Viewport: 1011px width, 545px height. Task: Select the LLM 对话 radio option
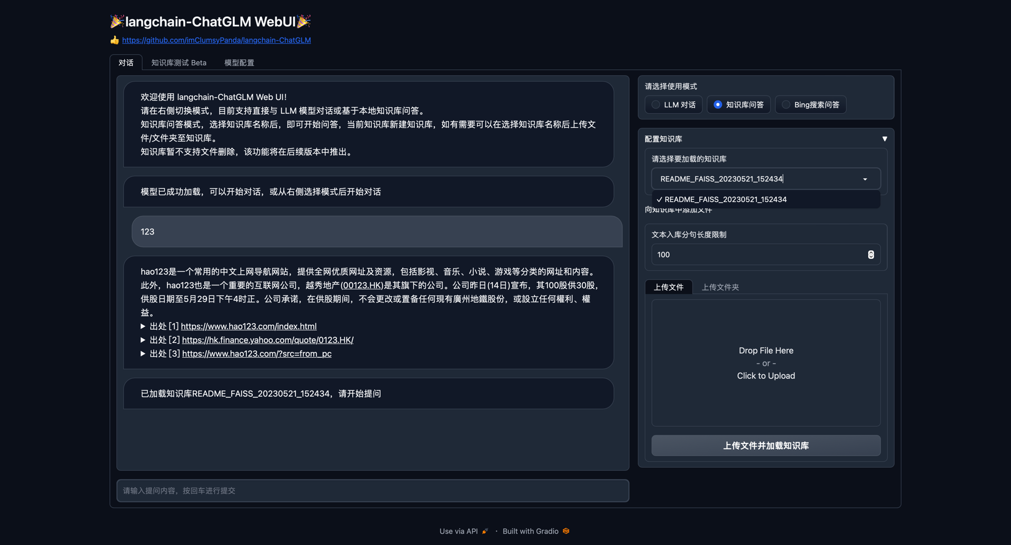[x=656, y=105]
